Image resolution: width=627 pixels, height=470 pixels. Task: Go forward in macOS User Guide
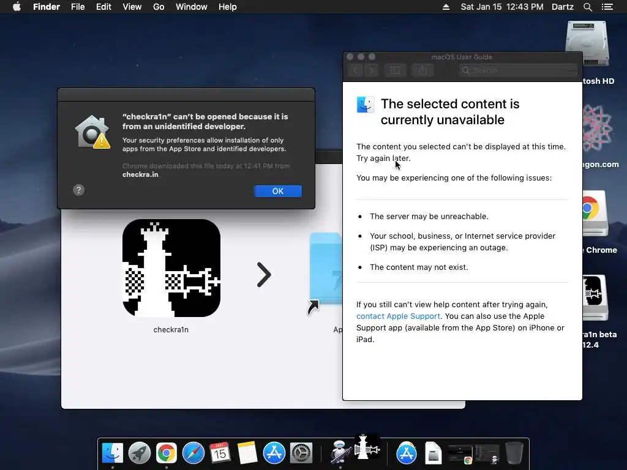point(372,70)
